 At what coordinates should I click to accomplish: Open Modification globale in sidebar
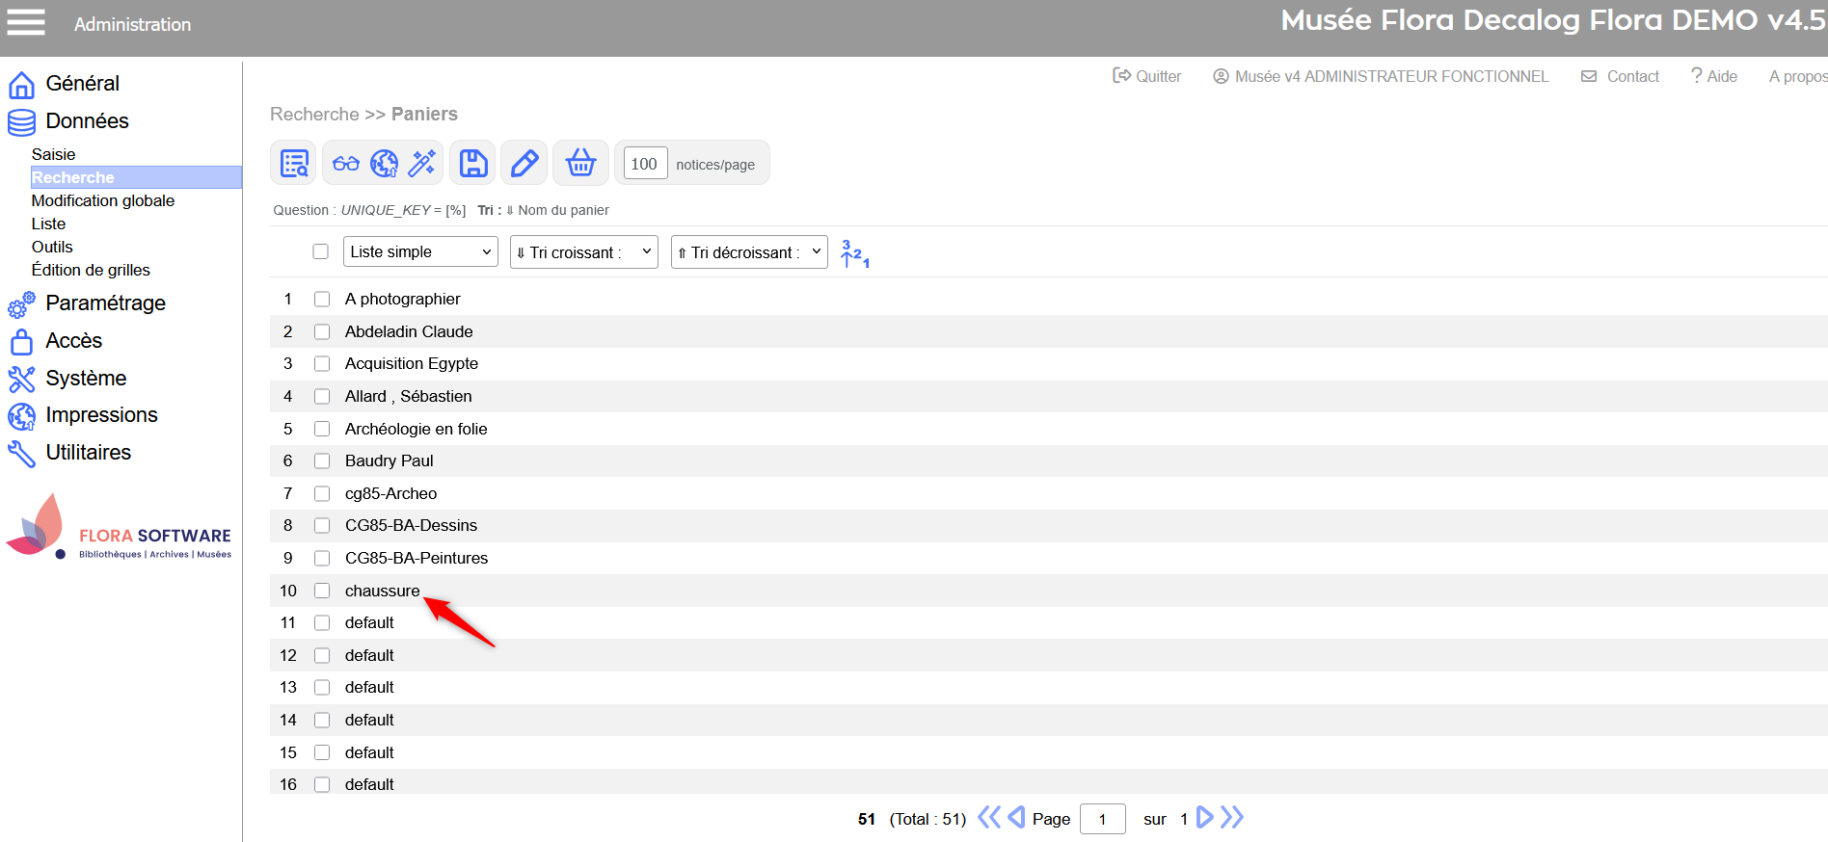(x=103, y=200)
